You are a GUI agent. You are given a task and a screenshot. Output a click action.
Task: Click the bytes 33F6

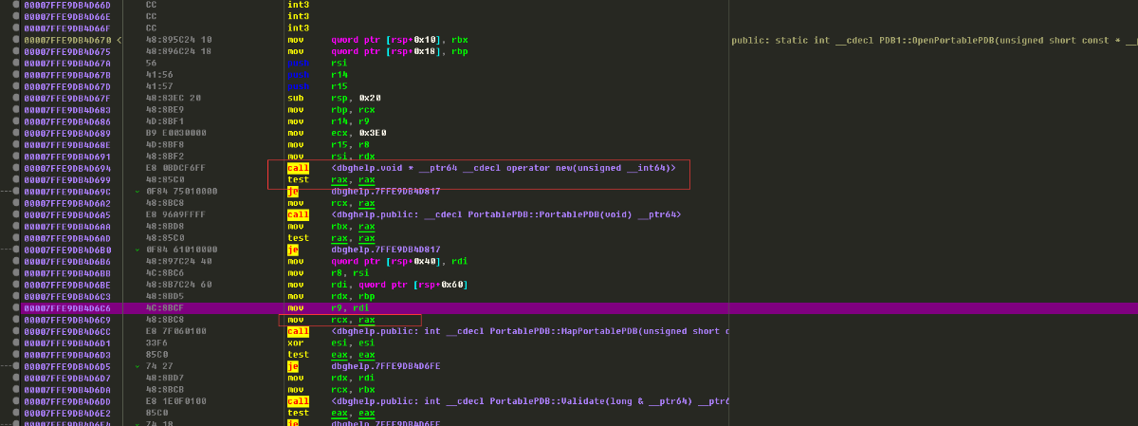tap(156, 343)
